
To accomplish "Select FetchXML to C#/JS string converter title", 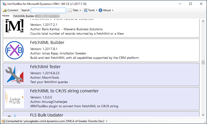I will [x=64, y=91].
